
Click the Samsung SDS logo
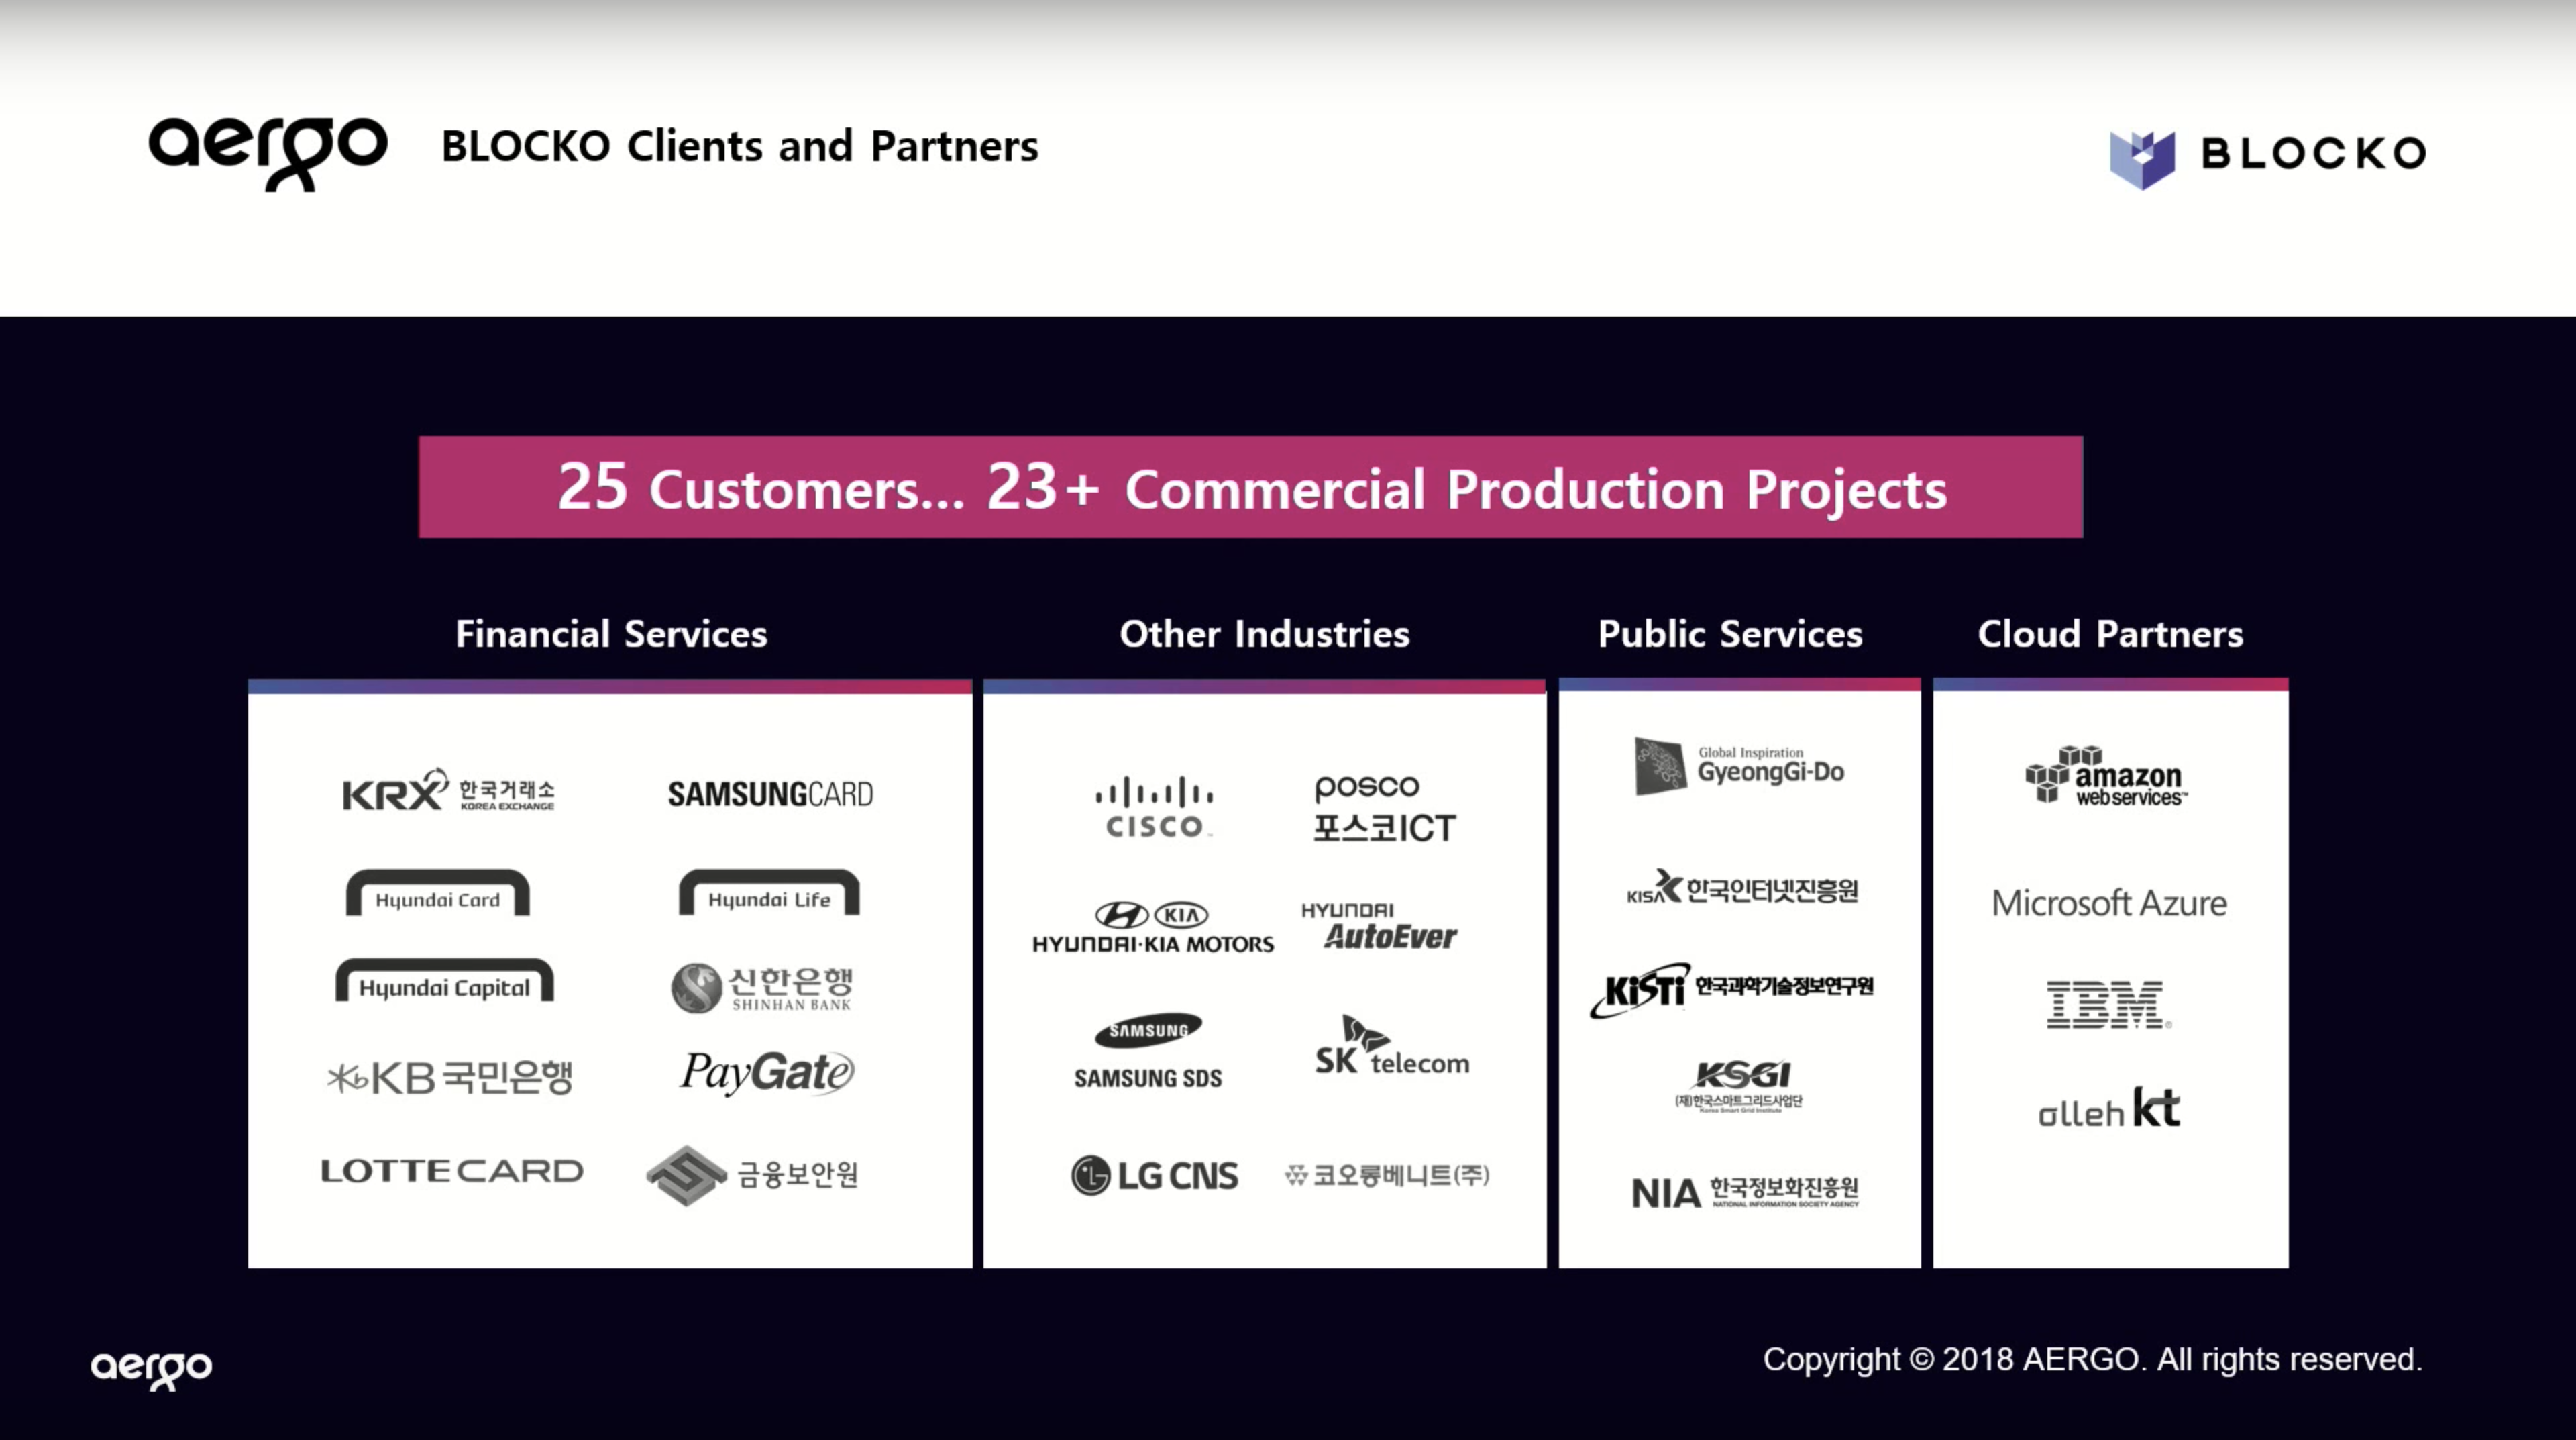1148,1051
